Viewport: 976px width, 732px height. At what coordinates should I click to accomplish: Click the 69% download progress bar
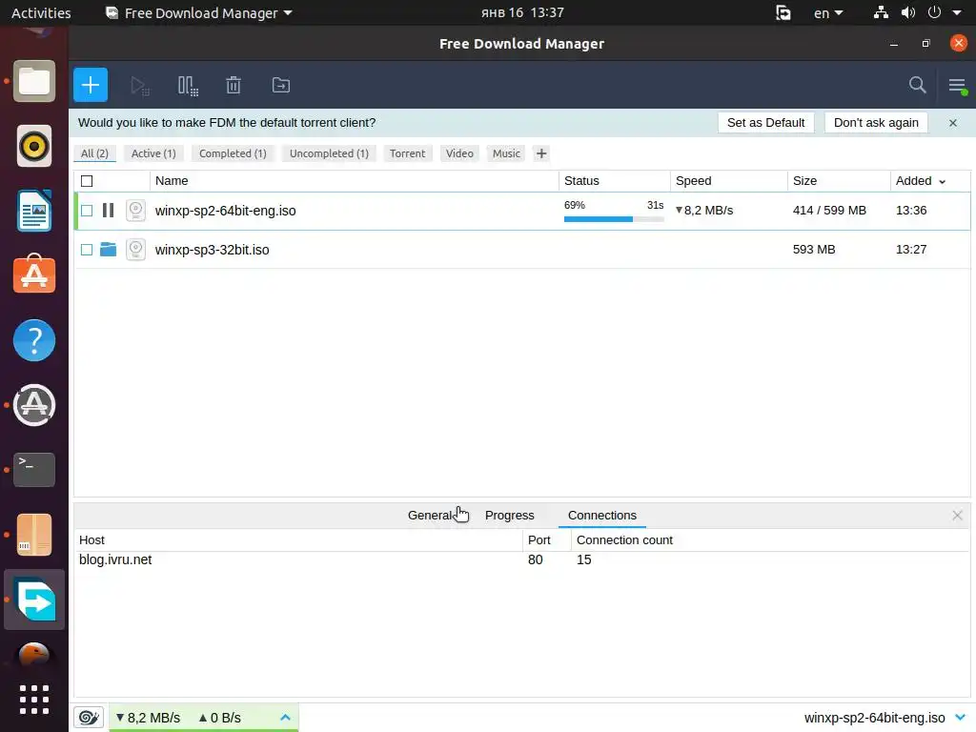[614, 219]
